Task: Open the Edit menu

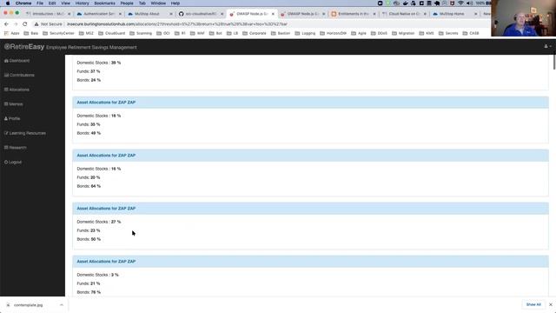Action: coord(52,3)
